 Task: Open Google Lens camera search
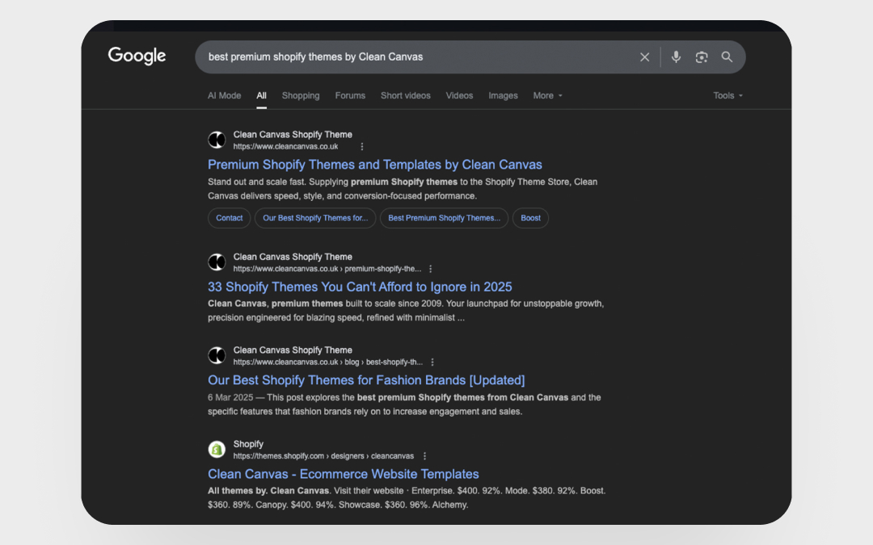coord(701,57)
